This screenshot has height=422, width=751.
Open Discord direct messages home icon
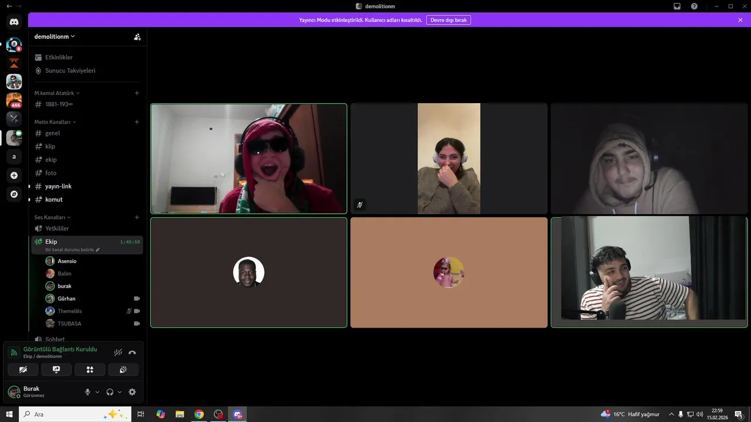pos(14,22)
